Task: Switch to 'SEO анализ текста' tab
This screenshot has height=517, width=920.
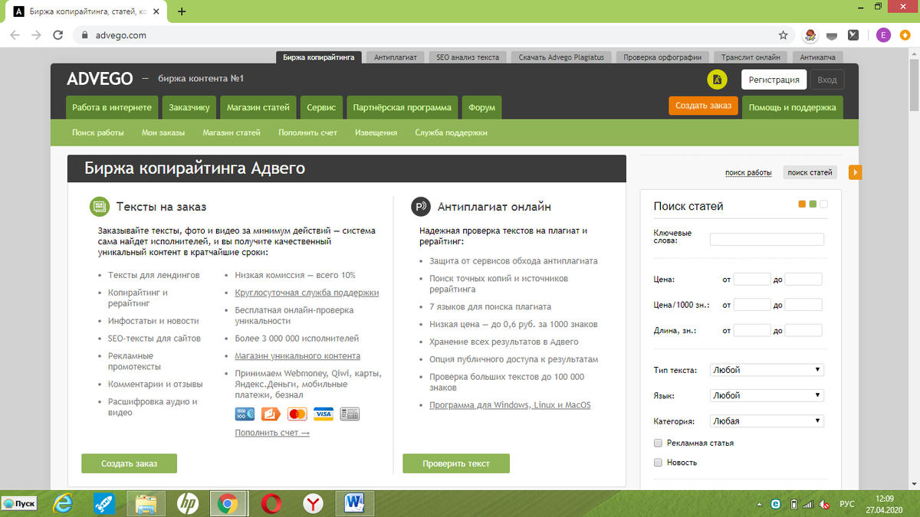Action: 468,57
